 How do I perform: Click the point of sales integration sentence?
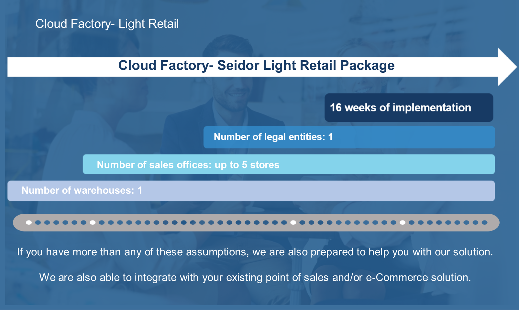coord(255,277)
